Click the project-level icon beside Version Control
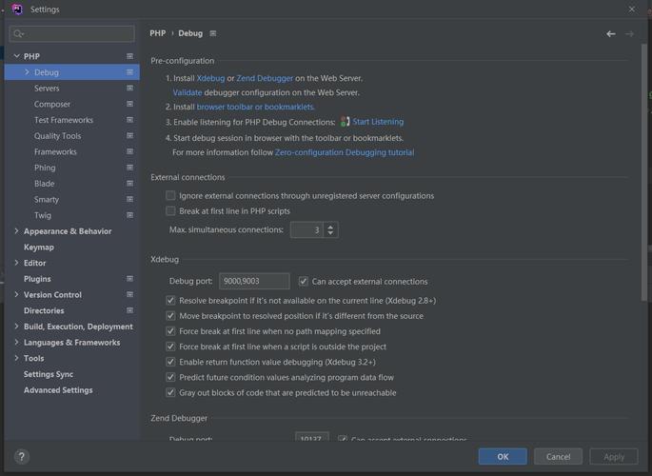This screenshot has height=476, width=652. pos(129,294)
